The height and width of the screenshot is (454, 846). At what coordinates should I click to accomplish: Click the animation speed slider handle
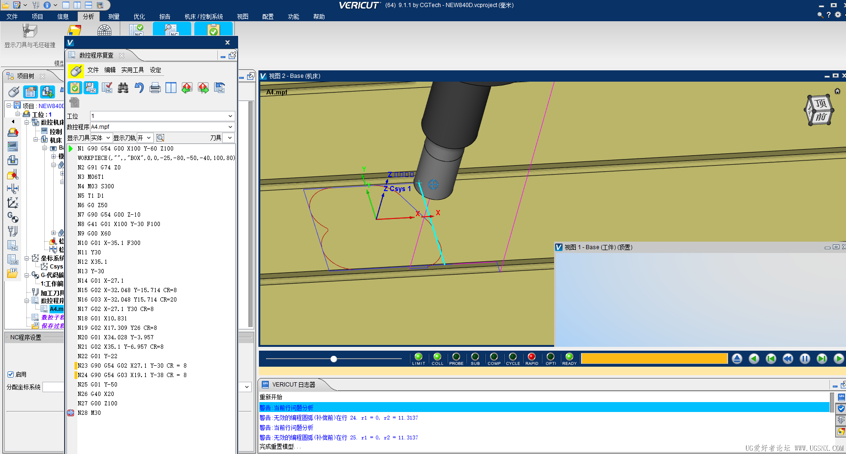[x=333, y=359]
